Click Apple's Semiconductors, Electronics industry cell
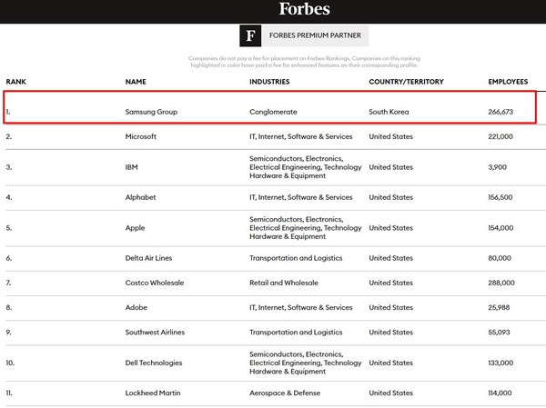The height and width of the screenshot is (408, 546). pyautogui.click(x=306, y=228)
